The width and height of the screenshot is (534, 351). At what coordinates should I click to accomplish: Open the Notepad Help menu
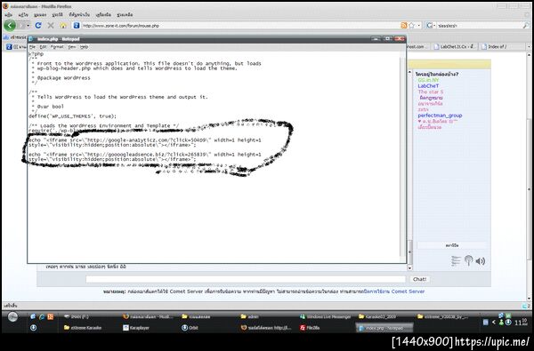(84, 47)
